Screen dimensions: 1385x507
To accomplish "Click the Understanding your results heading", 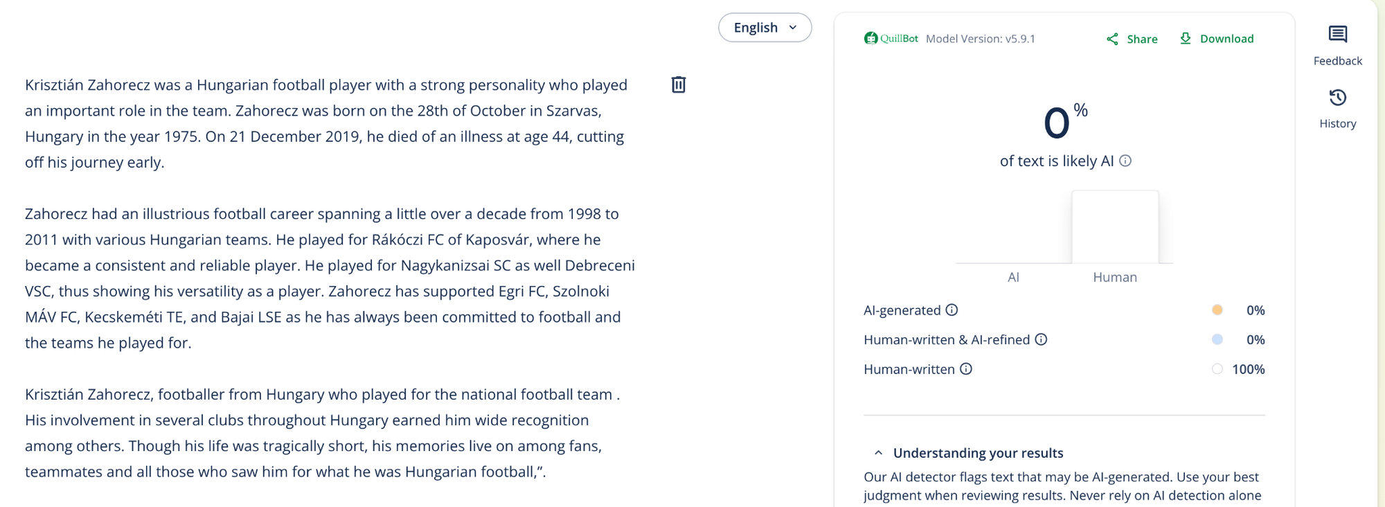I will click(978, 453).
